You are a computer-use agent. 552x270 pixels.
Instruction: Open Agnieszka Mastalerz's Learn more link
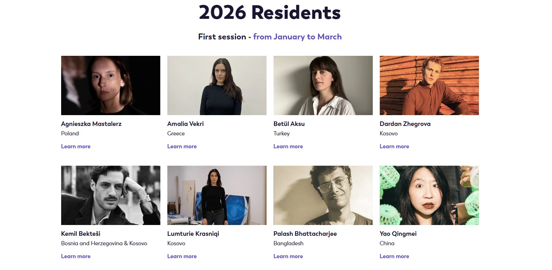click(75, 147)
